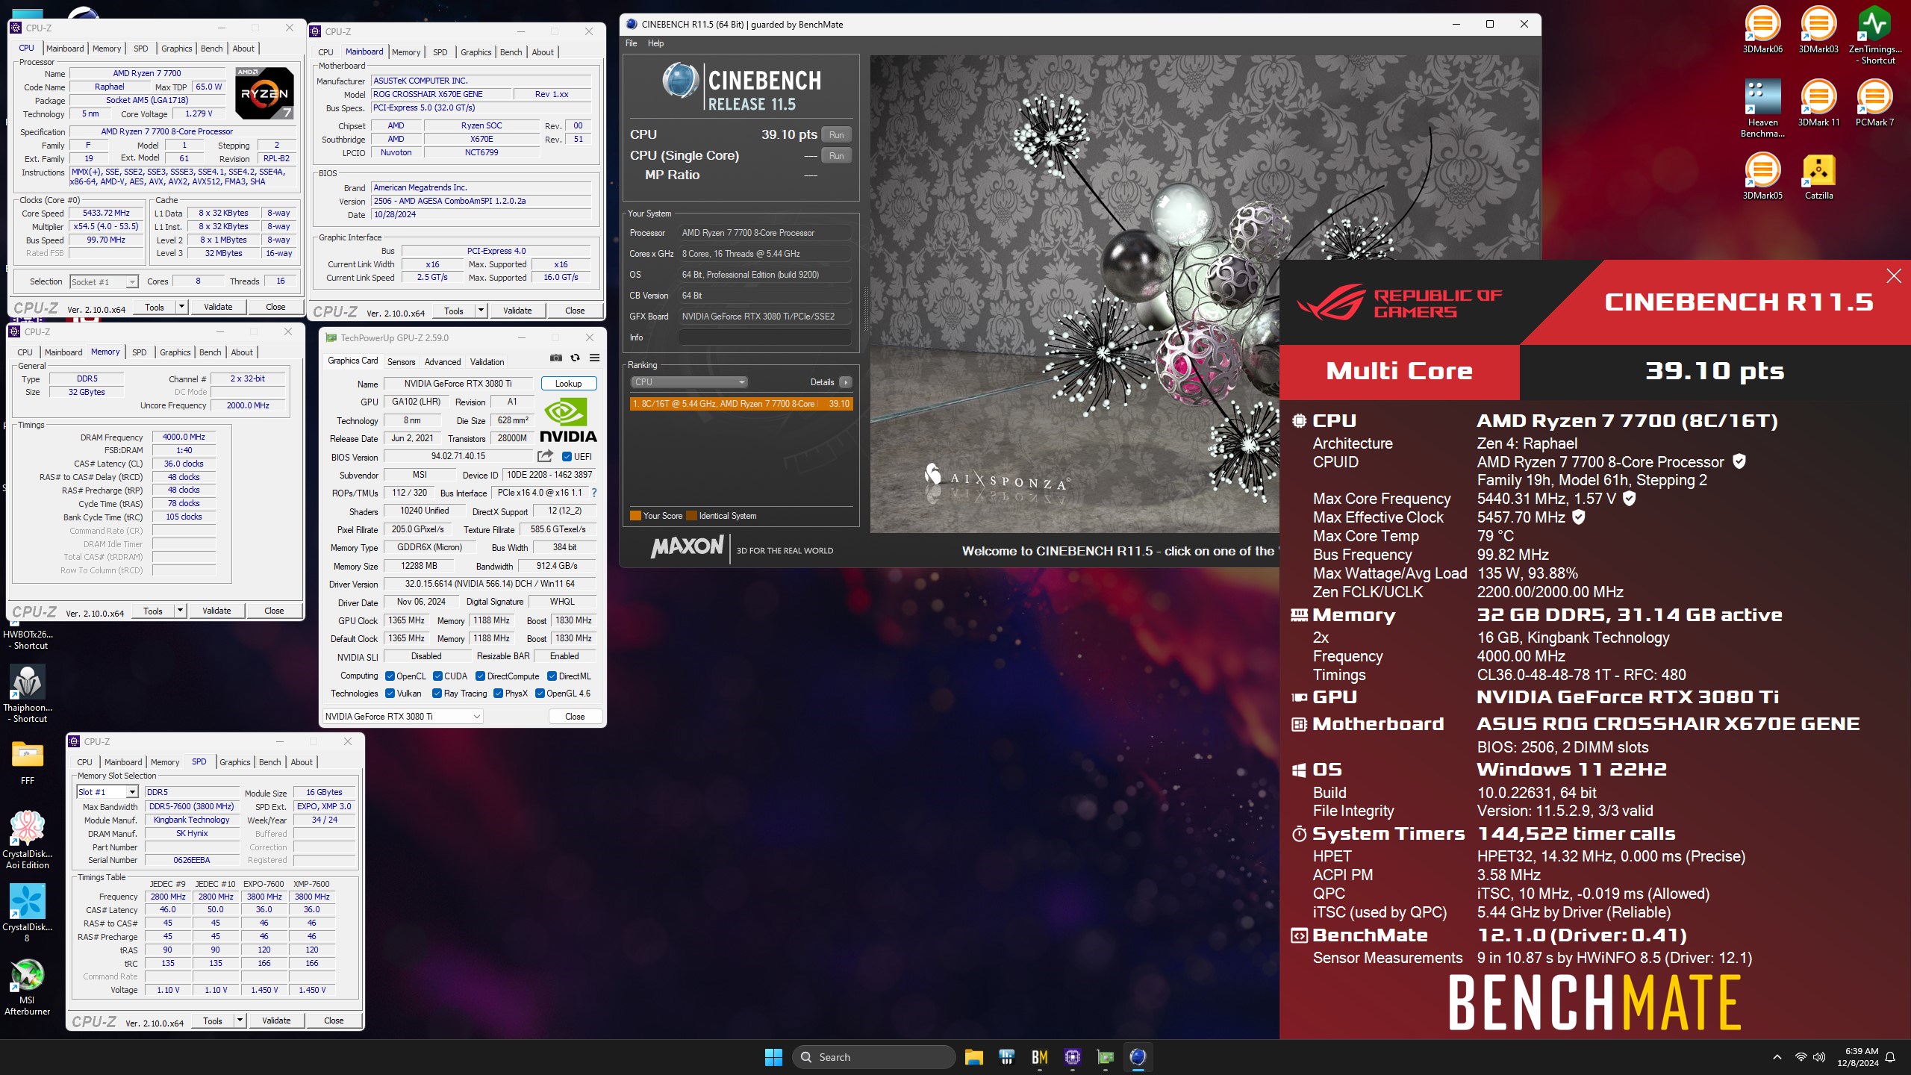Open Windows Start menu
Viewport: 1911px width, 1075px height.
[773, 1057]
